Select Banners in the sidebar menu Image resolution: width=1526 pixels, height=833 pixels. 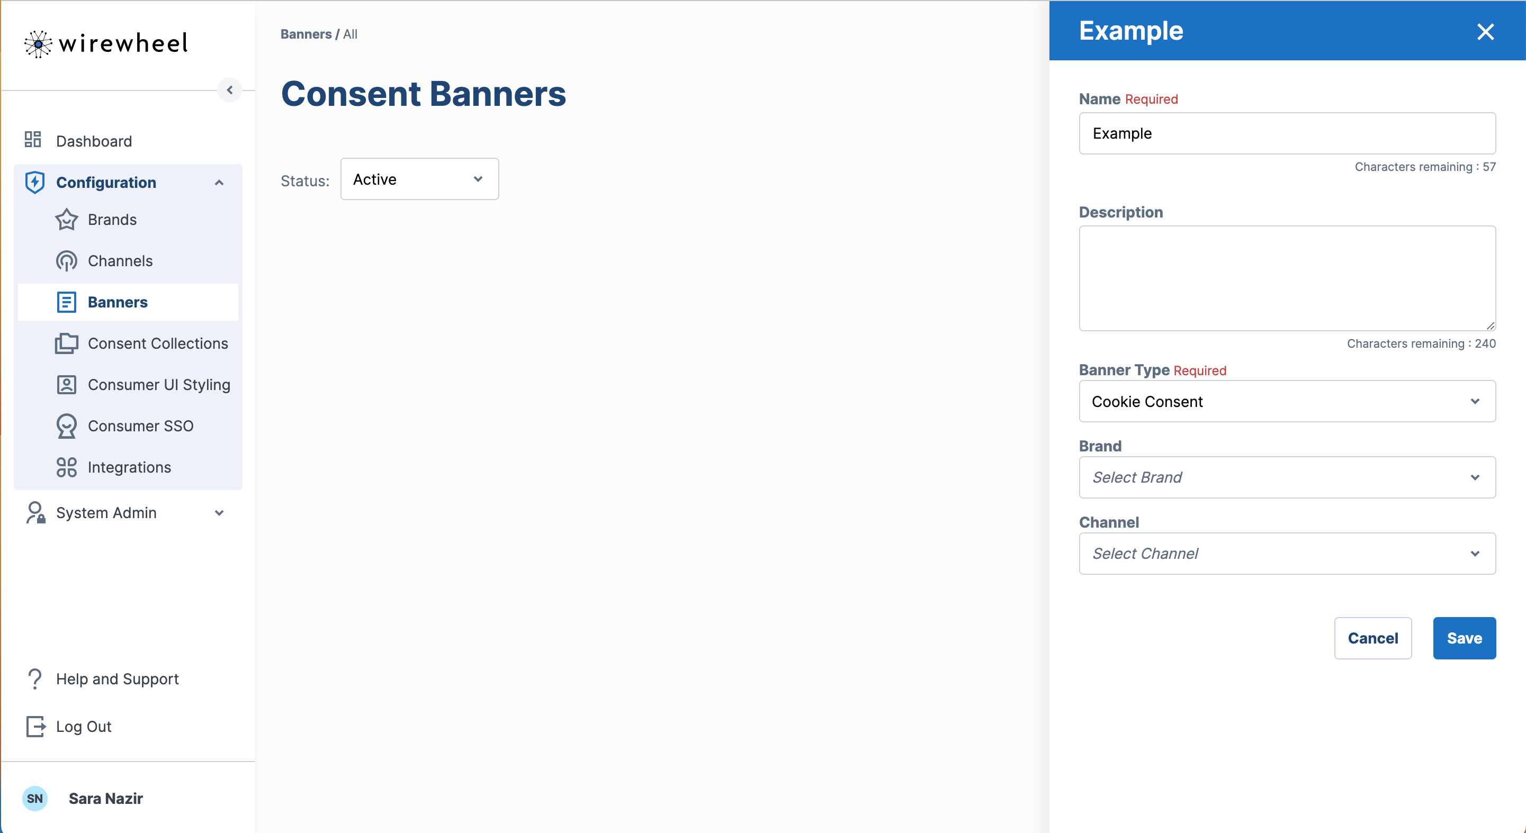pos(118,302)
